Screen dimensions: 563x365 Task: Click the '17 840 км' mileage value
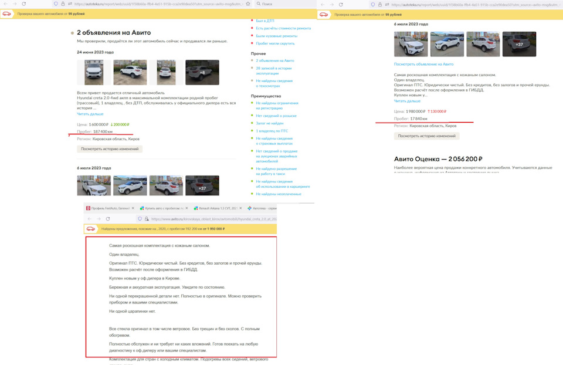click(419, 119)
